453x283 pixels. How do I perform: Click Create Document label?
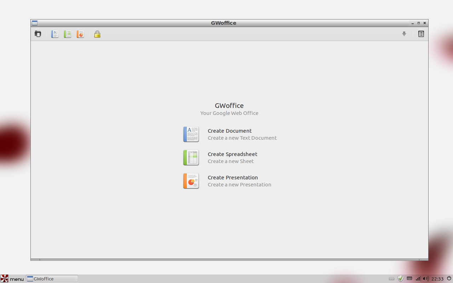tap(230, 131)
